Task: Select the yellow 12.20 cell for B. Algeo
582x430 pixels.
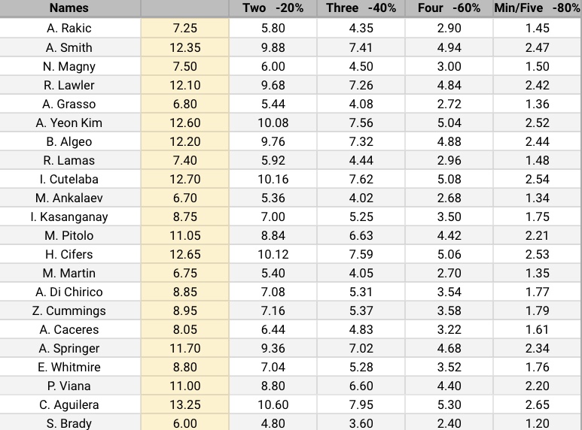Action: pos(184,141)
